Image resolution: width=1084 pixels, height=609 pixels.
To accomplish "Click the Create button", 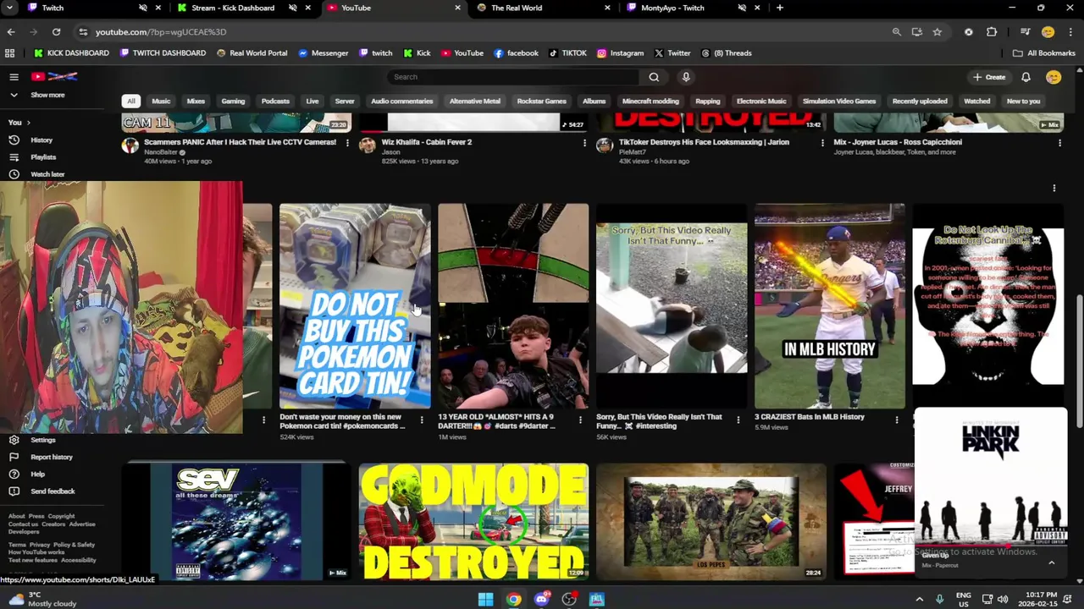I will click(x=989, y=77).
